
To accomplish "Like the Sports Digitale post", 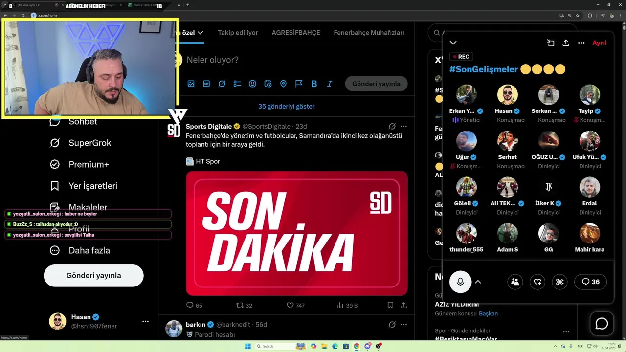I will (x=295, y=305).
